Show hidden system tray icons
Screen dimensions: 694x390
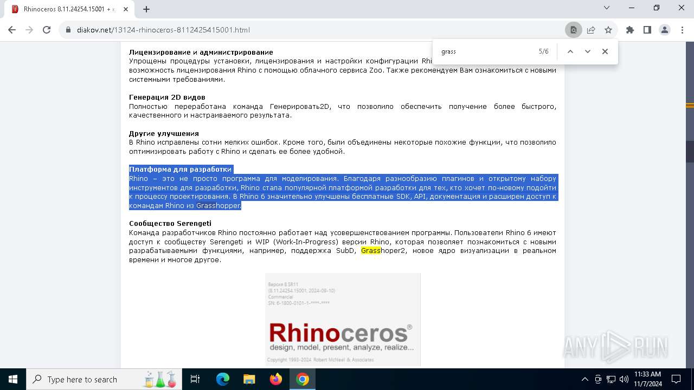coord(584,379)
